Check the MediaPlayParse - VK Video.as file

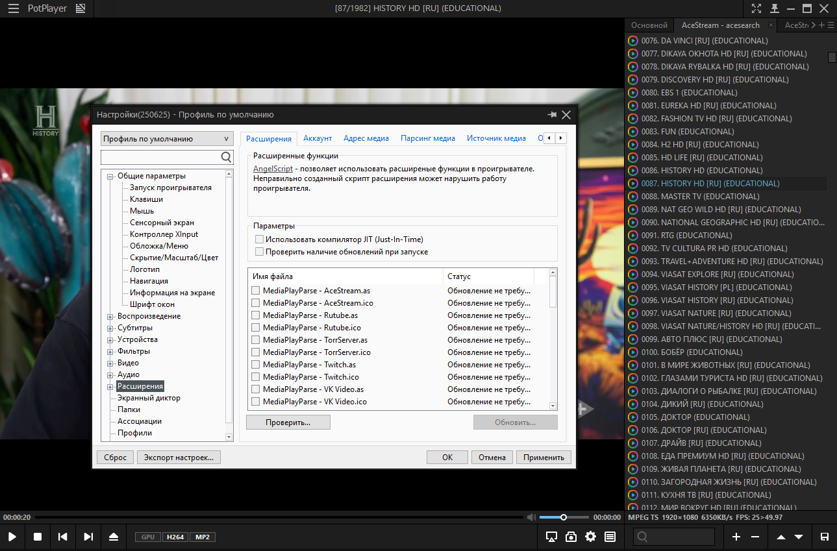[x=256, y=389]
